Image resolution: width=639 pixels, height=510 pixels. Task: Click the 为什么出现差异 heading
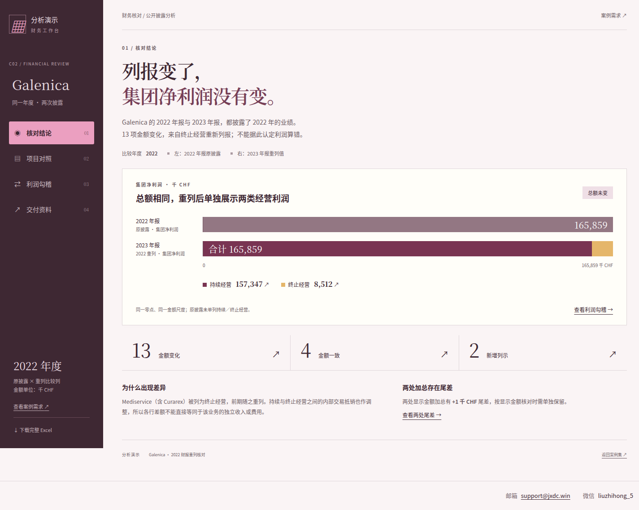click(144, 388)
